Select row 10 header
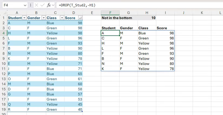The image size is (223, 115). [x=4, y=64]
